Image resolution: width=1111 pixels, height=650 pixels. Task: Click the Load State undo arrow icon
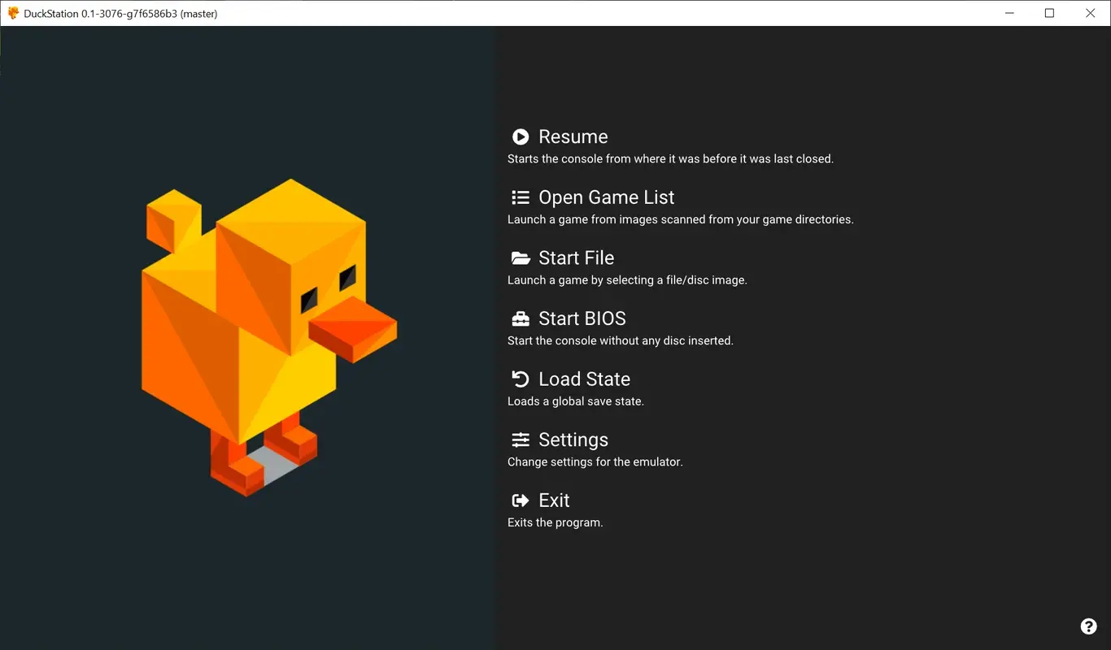pyautogui.click(x=521, y=379)
